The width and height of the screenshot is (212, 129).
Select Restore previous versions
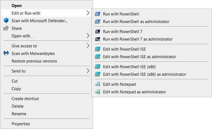(x=47, y=61)
